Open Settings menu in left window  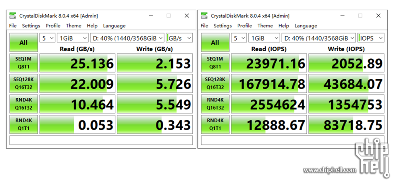click(x=31, y=26)
